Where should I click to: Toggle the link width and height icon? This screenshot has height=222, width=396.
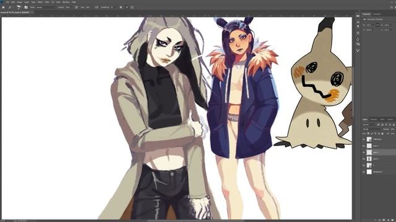pyautogui.click(x=377, y=25)
